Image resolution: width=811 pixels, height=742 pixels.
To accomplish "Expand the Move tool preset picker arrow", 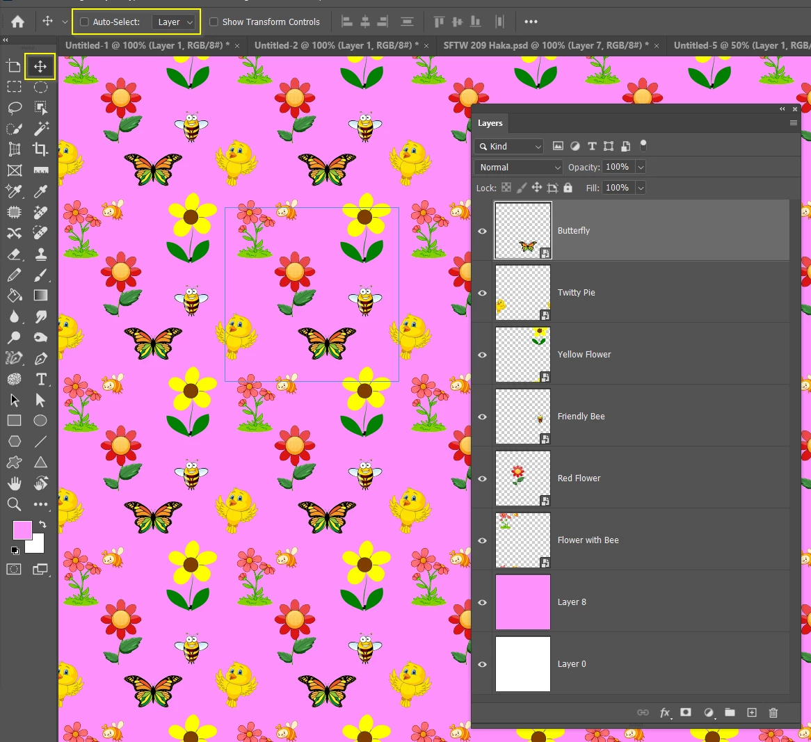I will pyautogui.click(x=65, y=22).
